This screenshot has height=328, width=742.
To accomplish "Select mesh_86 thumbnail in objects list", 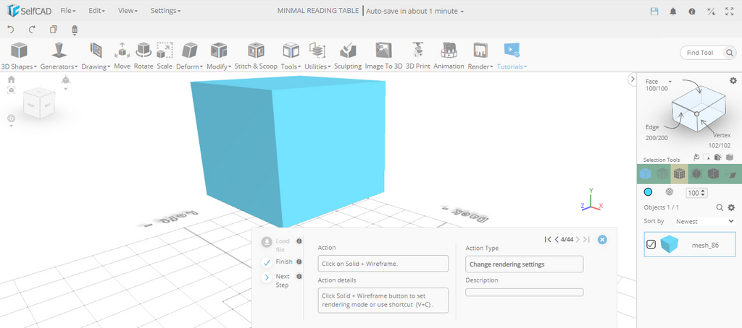I will (x=669, y=244).
